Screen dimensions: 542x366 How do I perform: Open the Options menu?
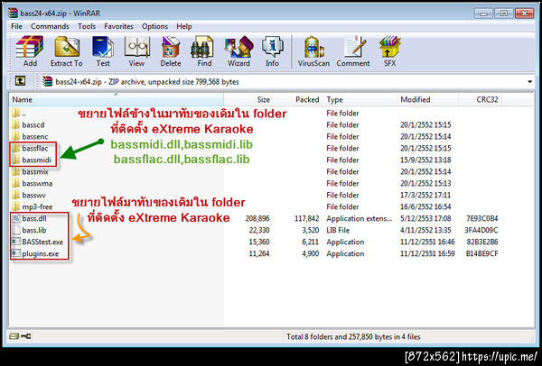pyautogui.click(x=154, y=26)
